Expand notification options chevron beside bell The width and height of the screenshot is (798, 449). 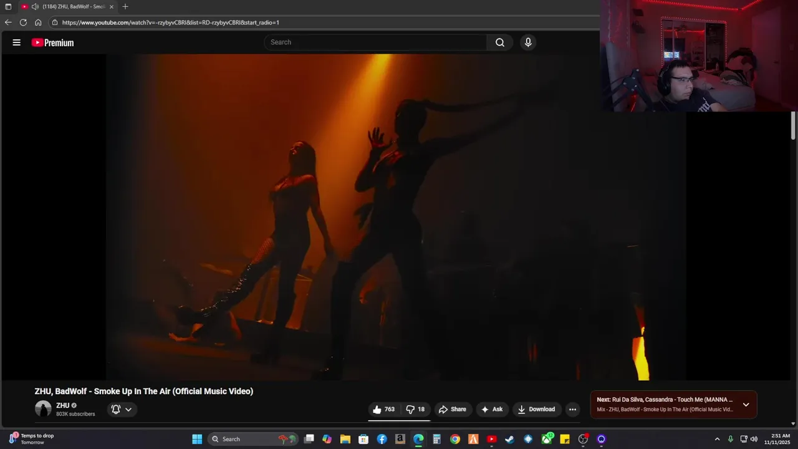128,410
